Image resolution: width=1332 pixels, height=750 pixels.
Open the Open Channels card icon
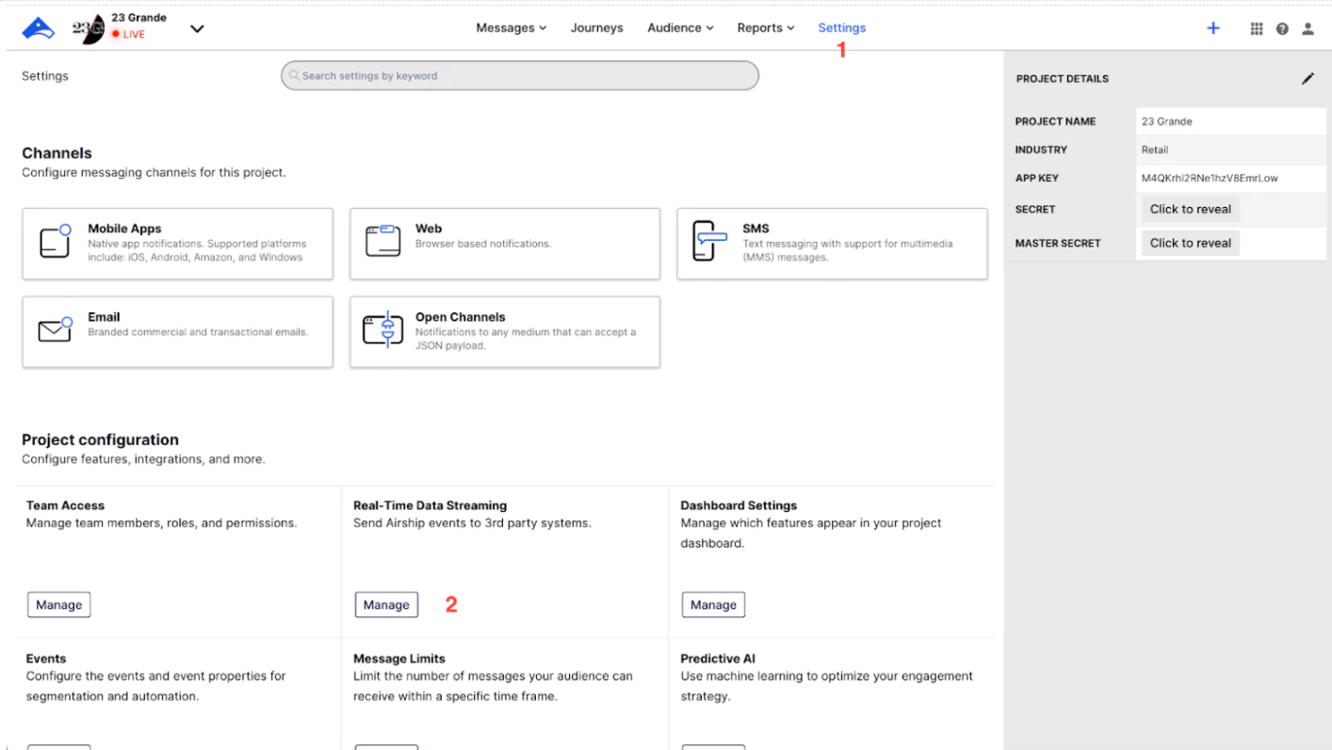[x=382, y=330]
